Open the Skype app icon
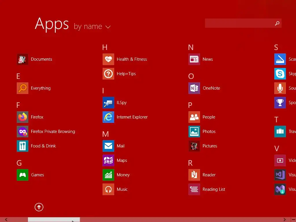296x222 pixels. click(x=280, y=74)
